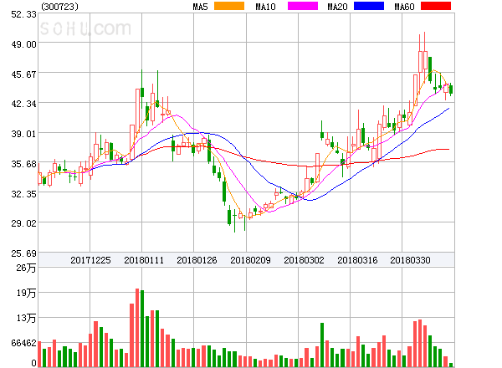The image size is (502, 368).
Task: Select the MA10 legend label
Action: pyautogui.click(x=265, y=7)
